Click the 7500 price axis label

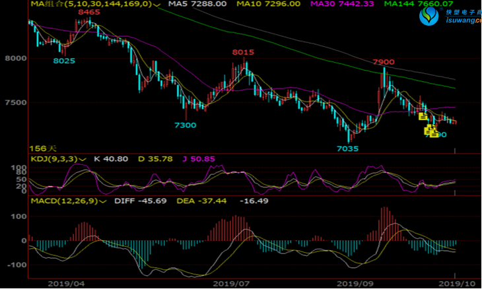pos(16,102)
